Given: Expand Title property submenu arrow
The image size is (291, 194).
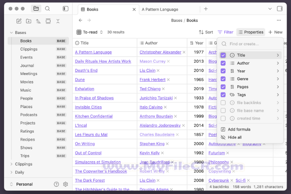Looking at the screenshot, I should tap(278, 55).
